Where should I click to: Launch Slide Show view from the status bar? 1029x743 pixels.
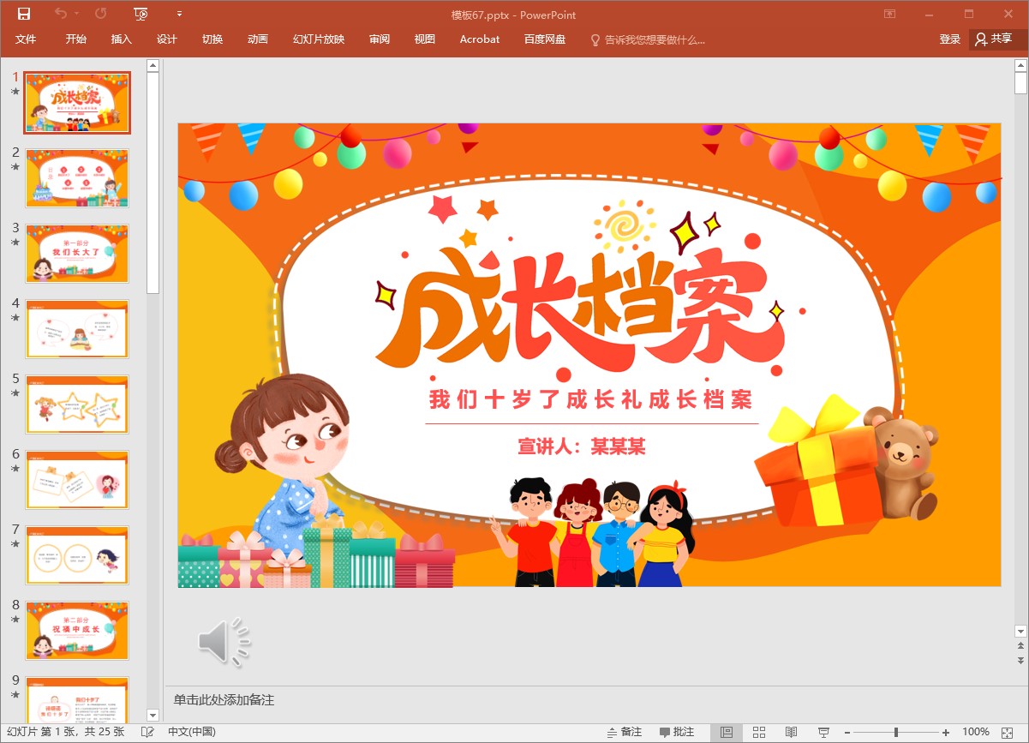coord(823,732)
